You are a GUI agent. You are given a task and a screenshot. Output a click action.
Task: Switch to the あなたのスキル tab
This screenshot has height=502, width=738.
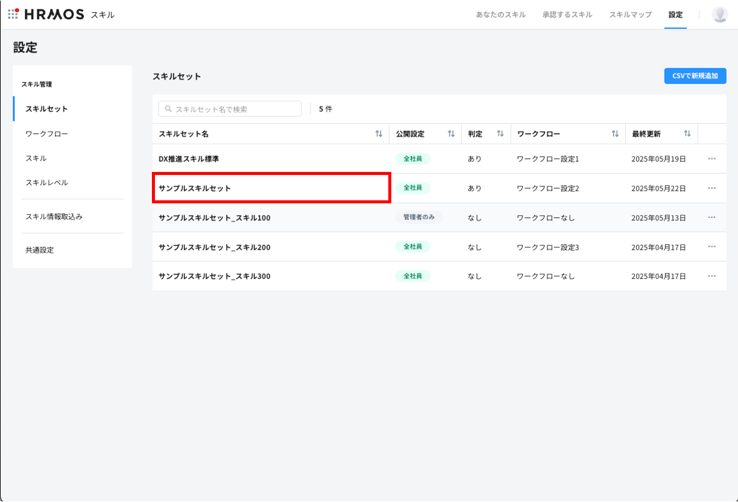[500, 14]
